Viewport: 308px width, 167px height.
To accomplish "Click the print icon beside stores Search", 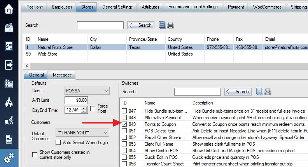I will point(170,25).
